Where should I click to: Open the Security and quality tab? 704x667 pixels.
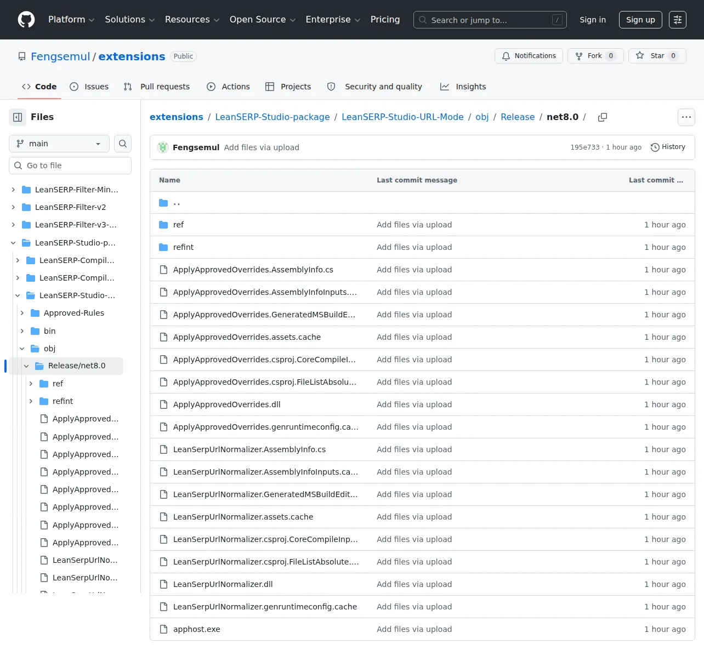[374, 87]
